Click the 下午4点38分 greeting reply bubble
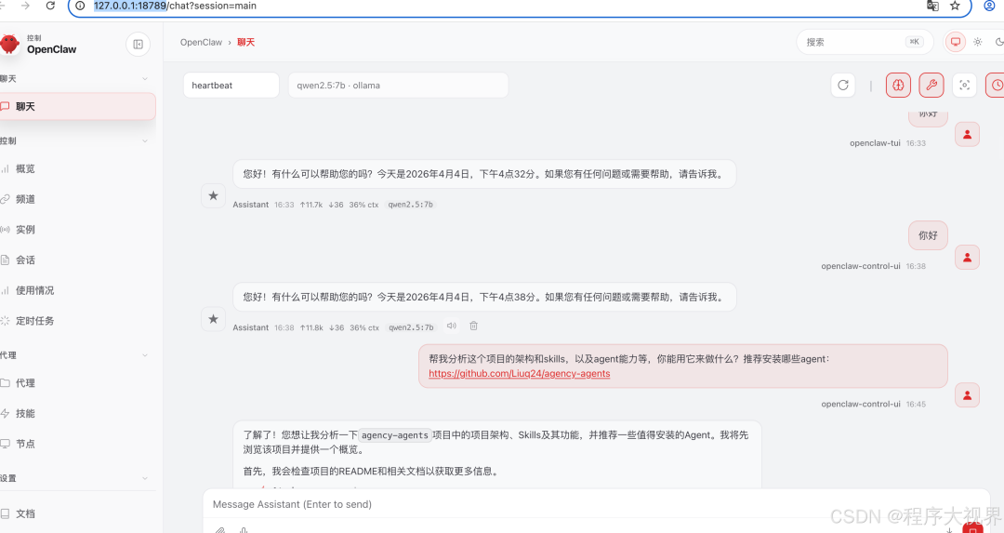 pos(484,298)
